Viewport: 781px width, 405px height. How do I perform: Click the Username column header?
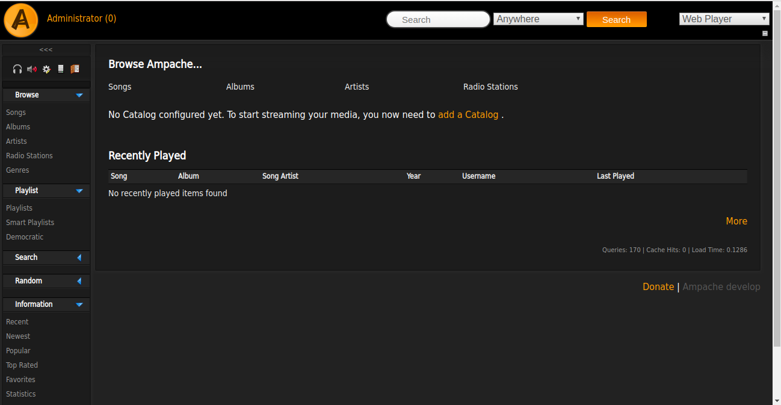click(x=479, y=176)
